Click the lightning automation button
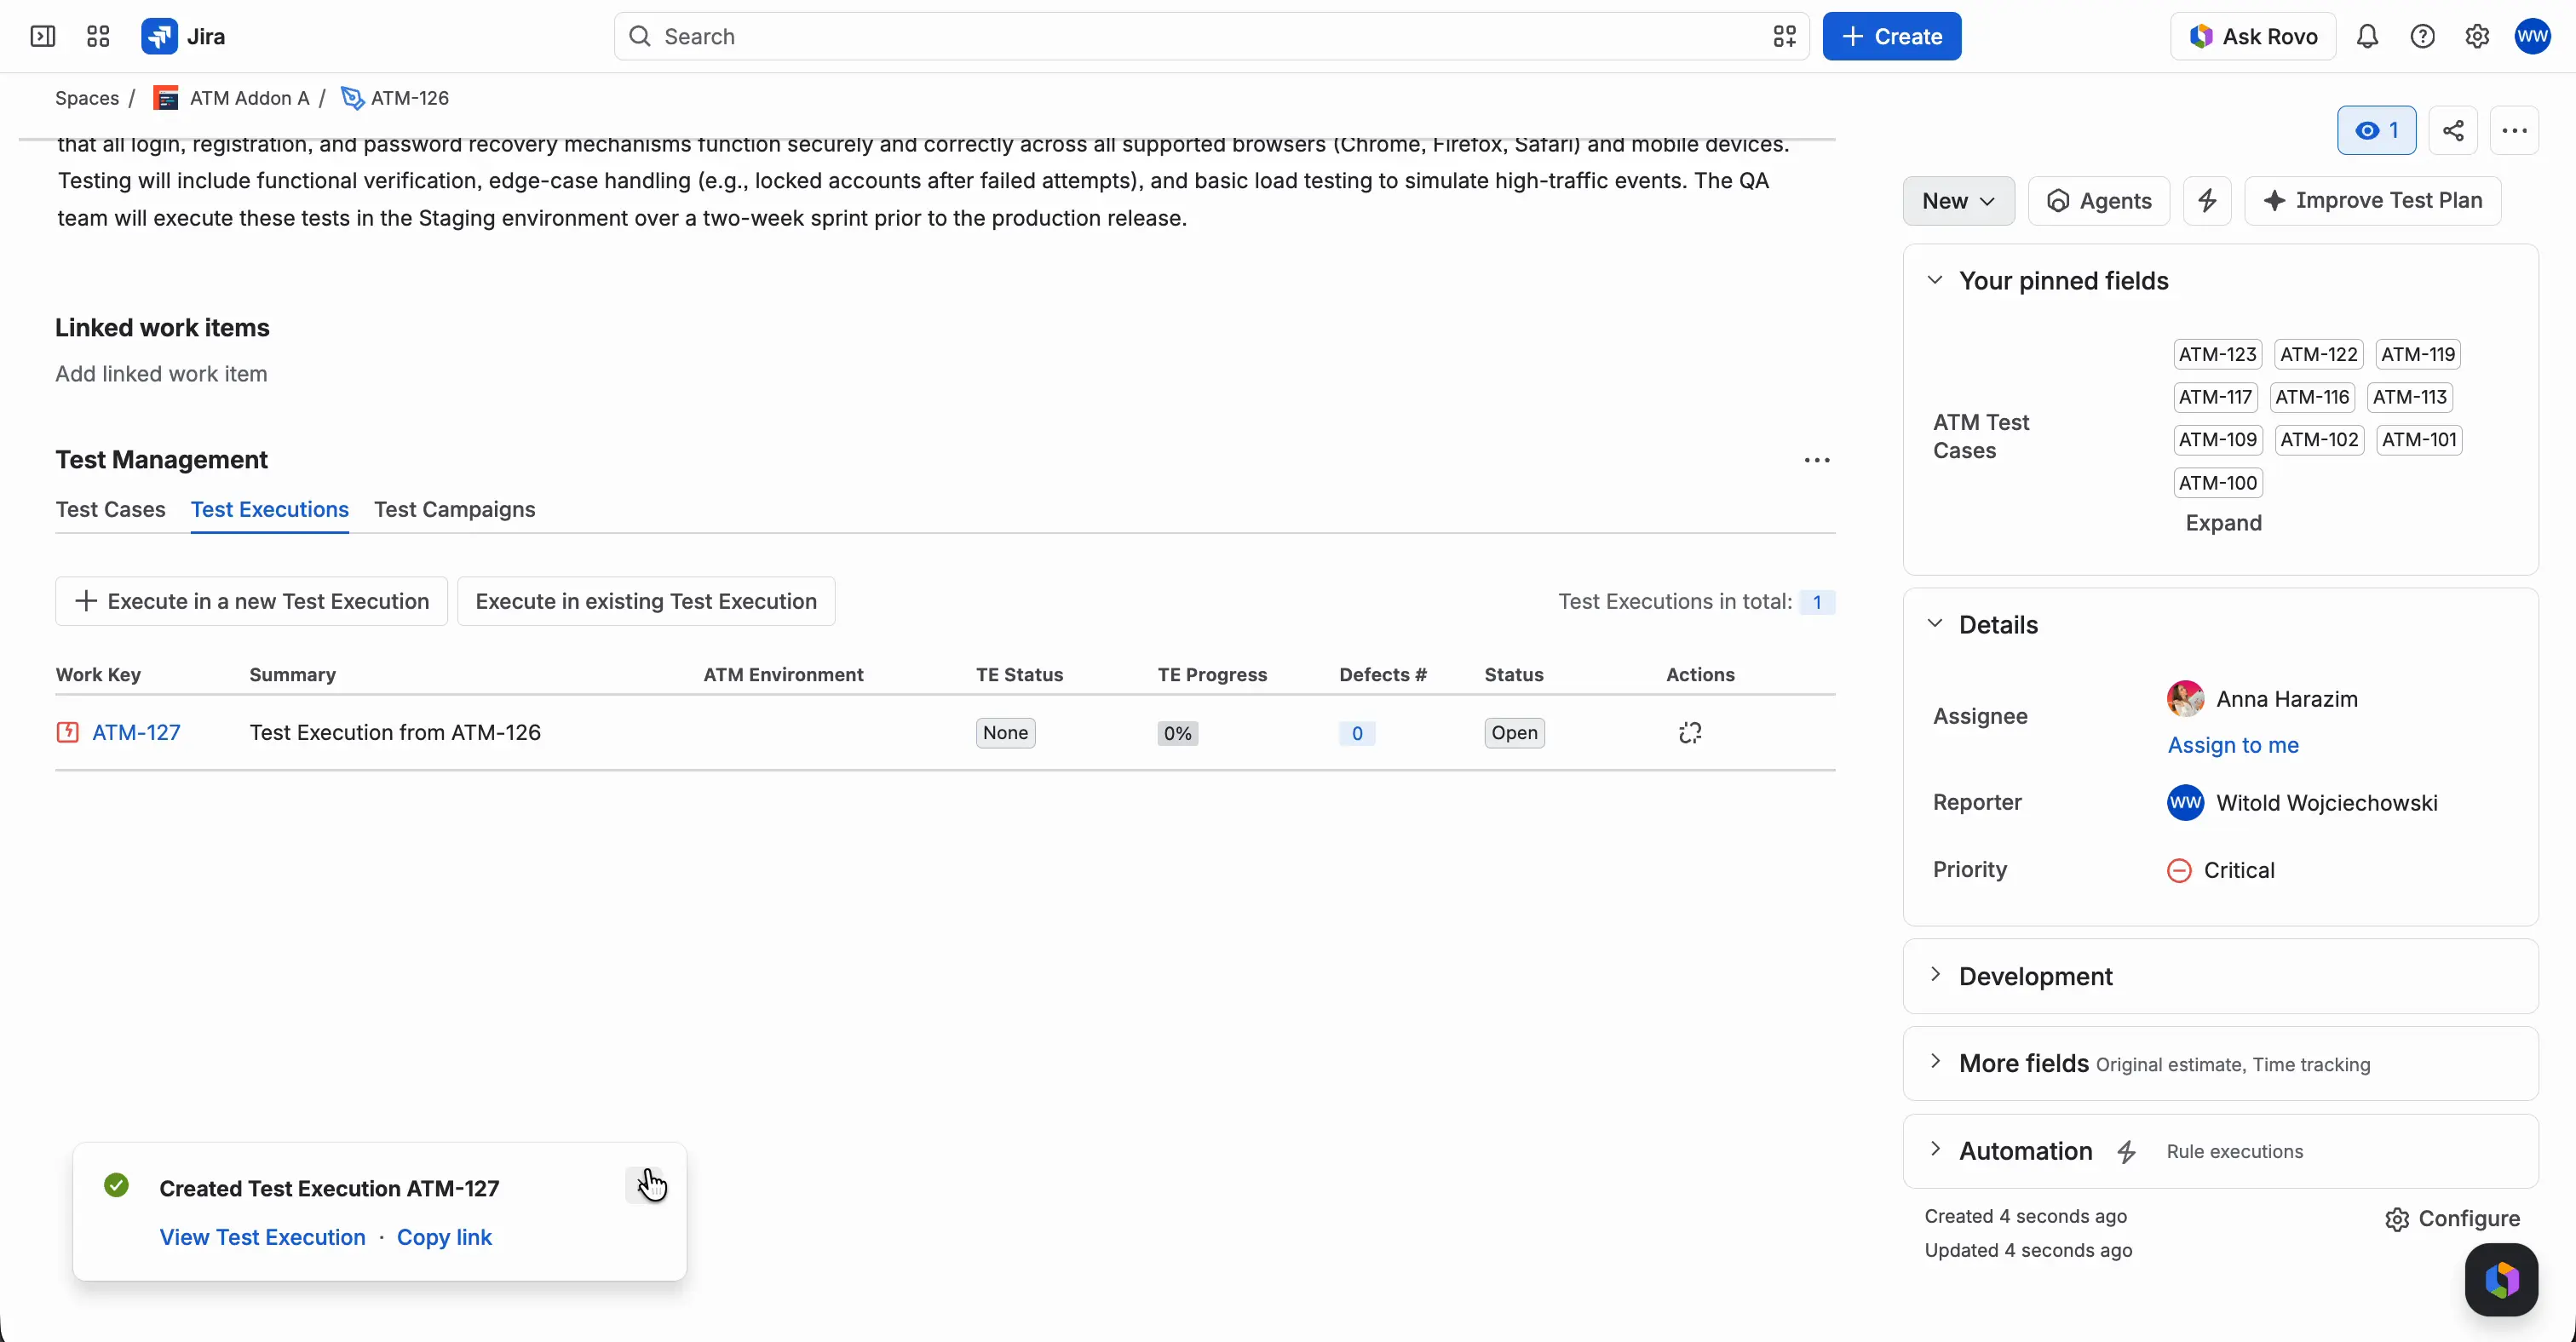This screenshot has width=2576, height=1342. 2207,201
